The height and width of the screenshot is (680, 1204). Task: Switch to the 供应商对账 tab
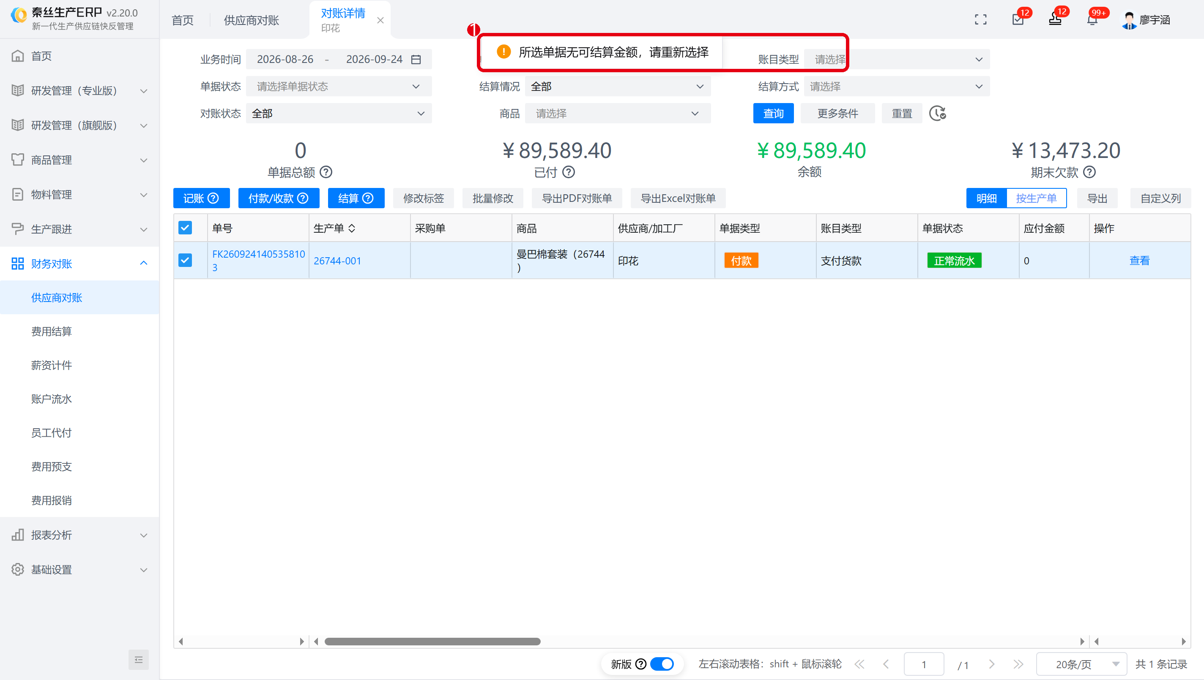point(251,20)
